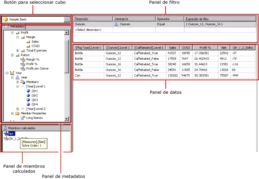
Task: Click the Qtr3 member sphere icon
Action: 28,100
